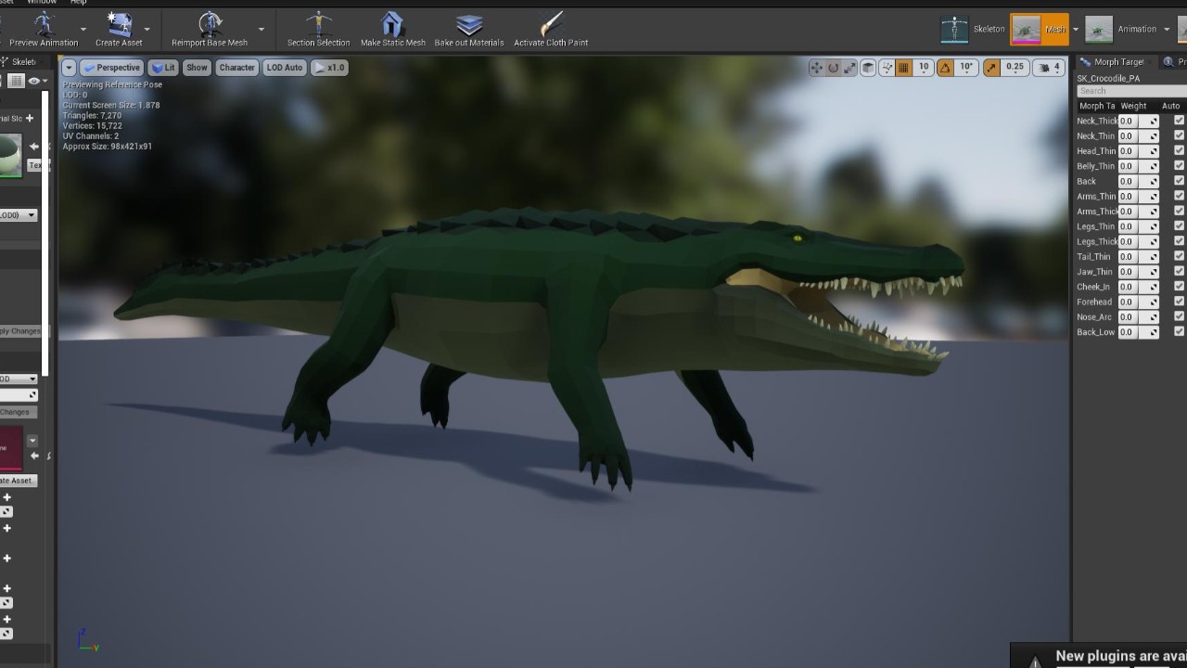Toggle Auto checkbox for Belly_Thin morph
1187x668 pixels.
click(1179, 166)
